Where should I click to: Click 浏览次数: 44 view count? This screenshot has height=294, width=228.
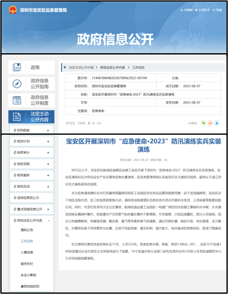click(159, 160)
